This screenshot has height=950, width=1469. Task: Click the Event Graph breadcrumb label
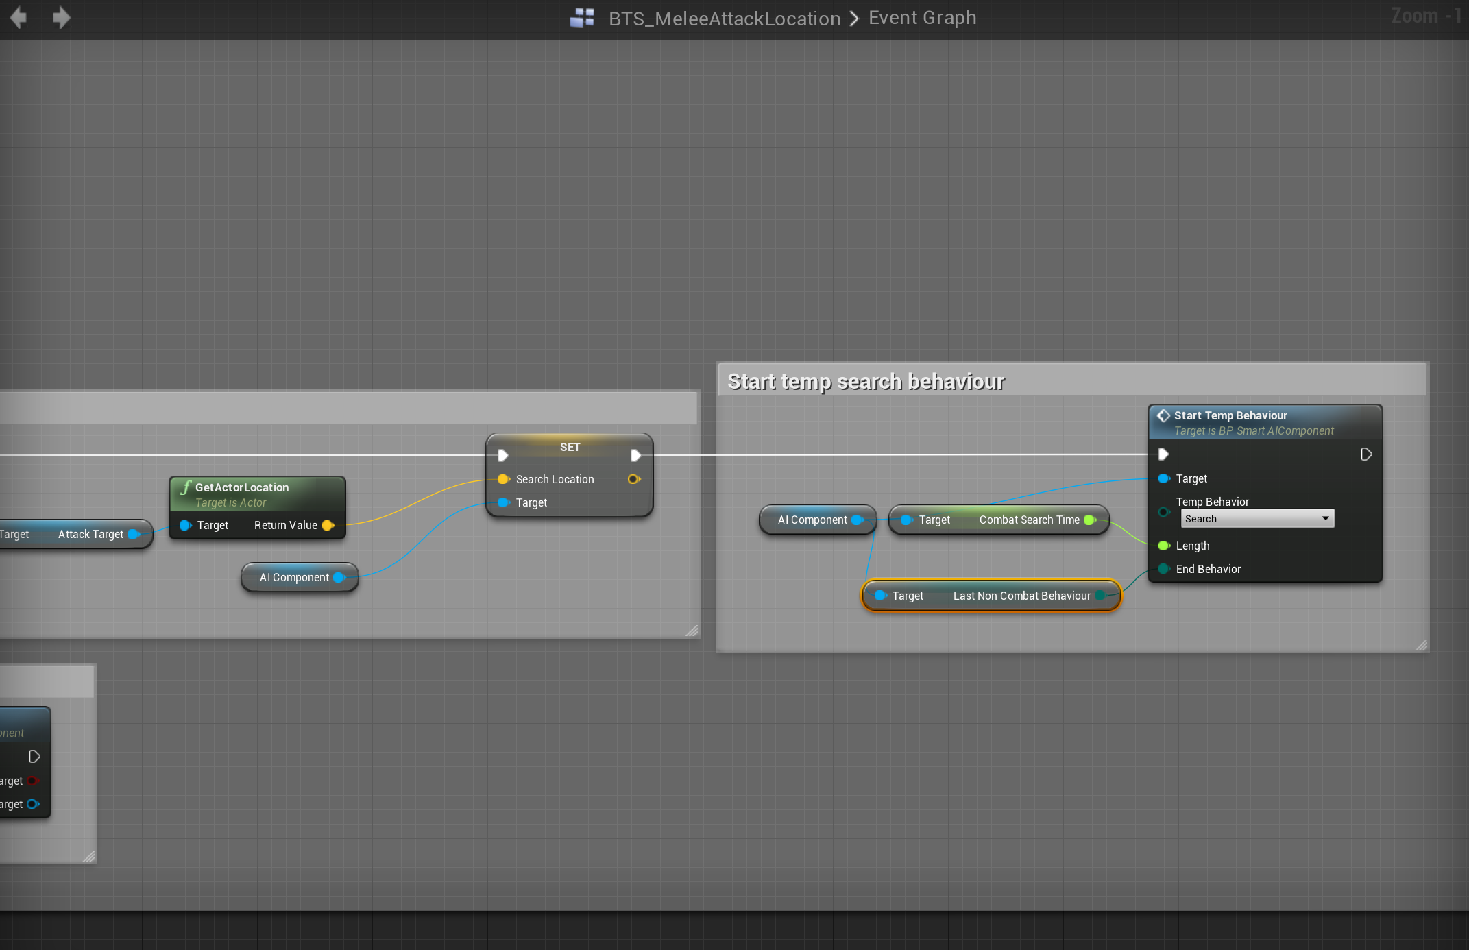click(922, 18)
